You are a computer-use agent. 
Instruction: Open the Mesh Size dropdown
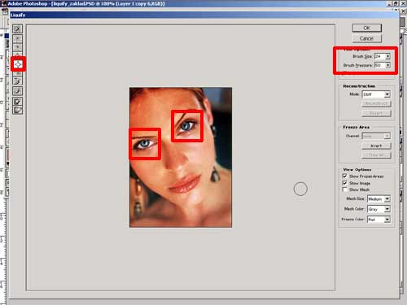(x=379, y=198)
